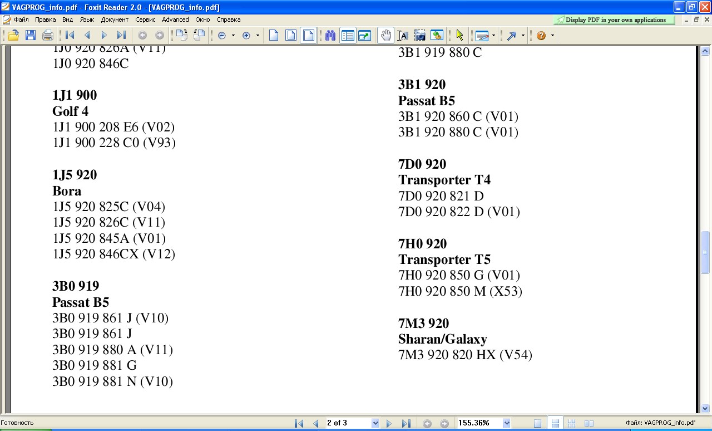Click the page number field showing 2 of 3
The height and width of the screenshot is (431, 712).
[x=348, y=423]
